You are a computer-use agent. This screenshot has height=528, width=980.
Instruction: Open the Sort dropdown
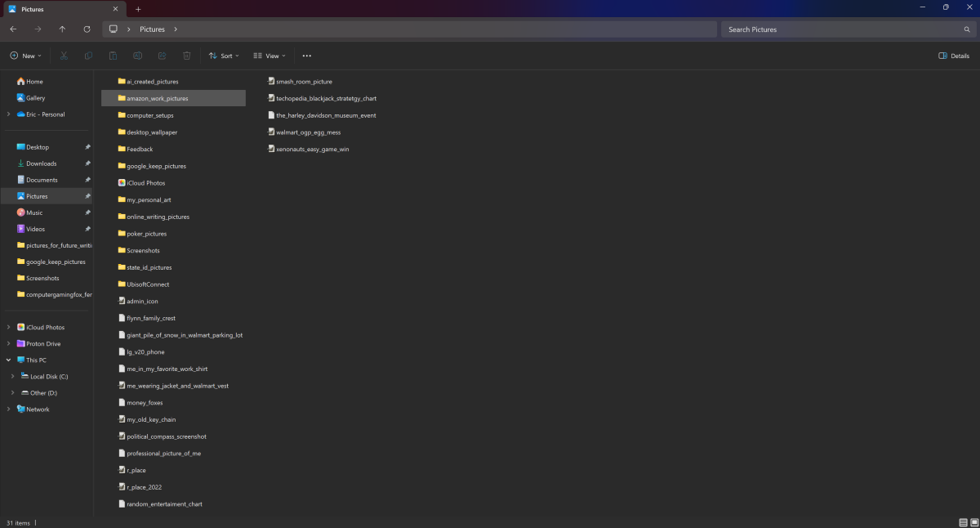(x=224, y=56)
